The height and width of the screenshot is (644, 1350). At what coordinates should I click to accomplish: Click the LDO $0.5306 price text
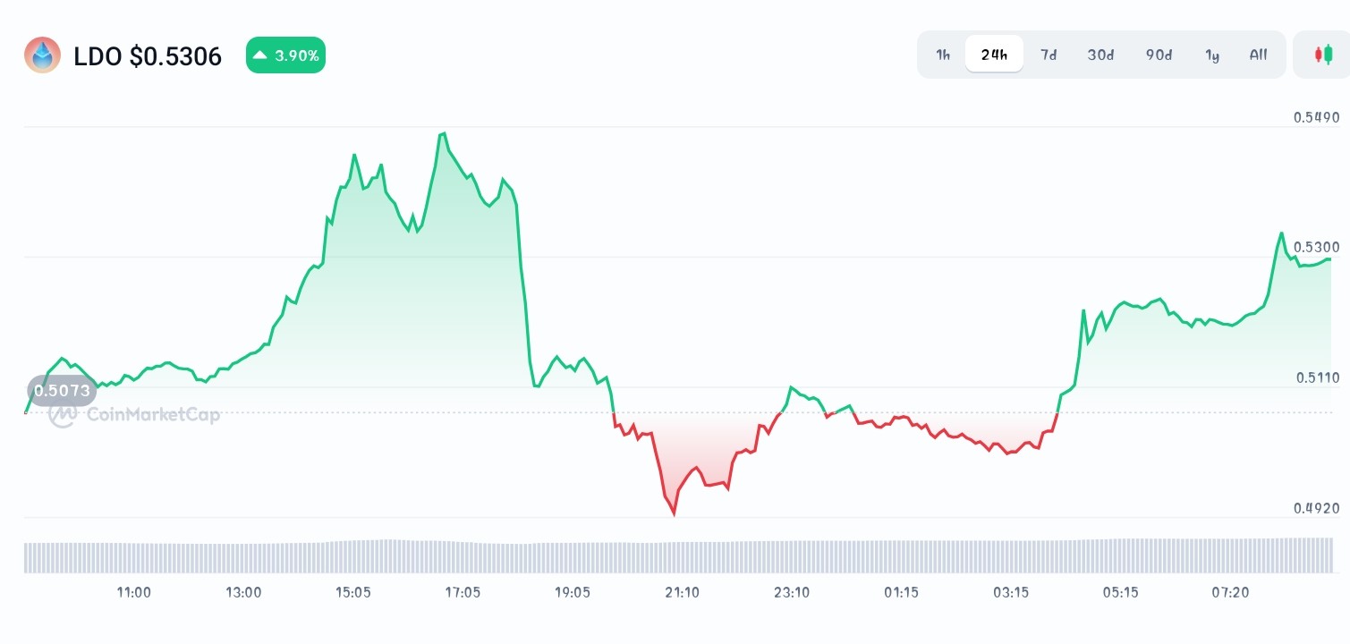(147, 55)
